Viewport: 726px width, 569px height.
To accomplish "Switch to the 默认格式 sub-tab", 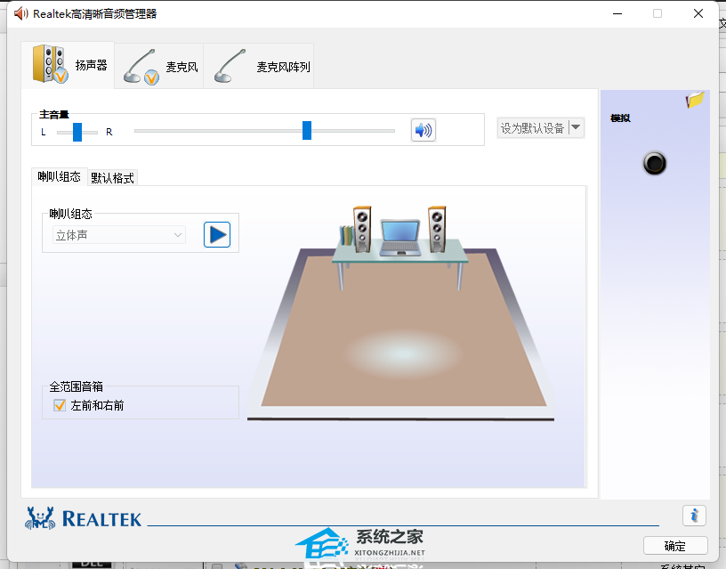I will [x=112, y=178].
